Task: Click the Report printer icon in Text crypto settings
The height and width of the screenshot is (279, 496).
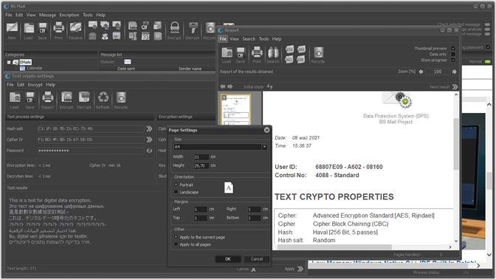Action: 47,97
